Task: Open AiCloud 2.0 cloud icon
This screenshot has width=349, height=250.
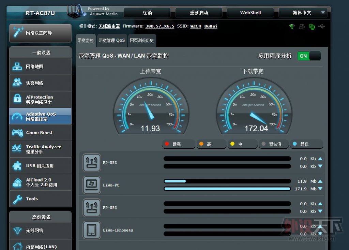Action: pyautogui.click(x=17, y=182)
